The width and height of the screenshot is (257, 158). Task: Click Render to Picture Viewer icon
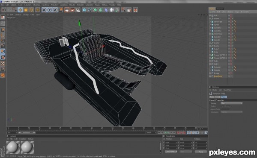click(72, 10)
